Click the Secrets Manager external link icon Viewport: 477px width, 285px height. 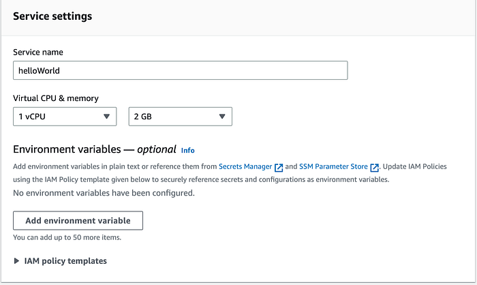(x=279, y=168)
